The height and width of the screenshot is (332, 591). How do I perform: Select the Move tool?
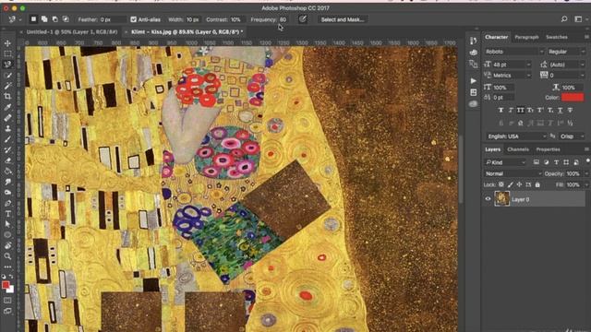point(7,43)
